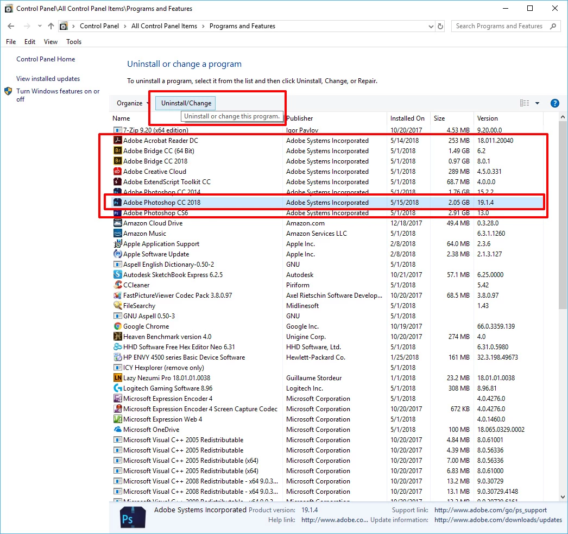Image resolution: width=568 pixels, height=534 pixels.
Task: Select 7-Zip 9.20 (x64 edition) row
Action: [x=328, y=130]
